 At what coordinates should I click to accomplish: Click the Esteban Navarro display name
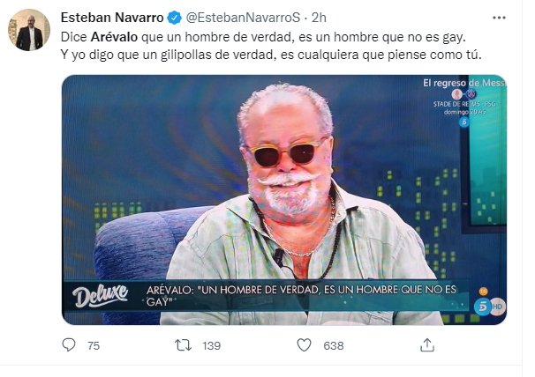[112, 18]
